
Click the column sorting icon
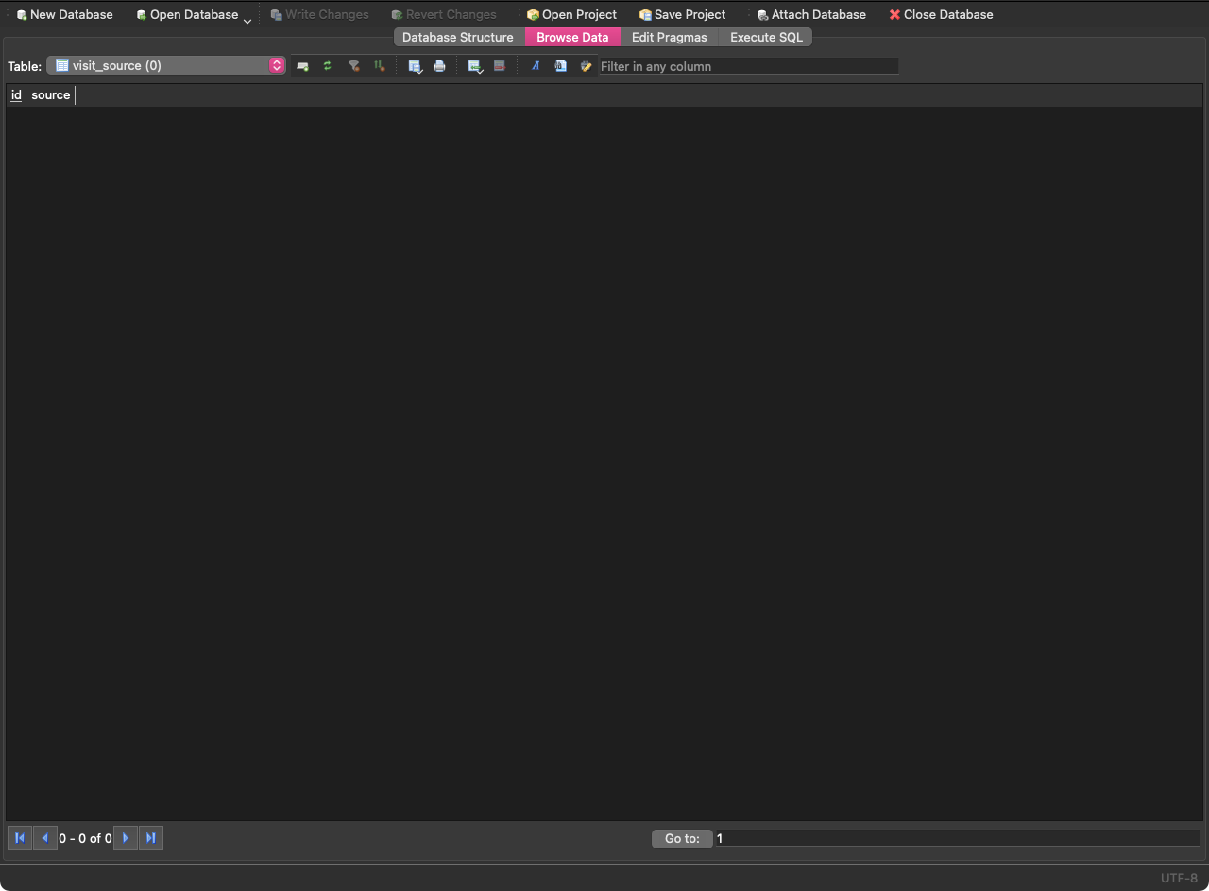379,66
